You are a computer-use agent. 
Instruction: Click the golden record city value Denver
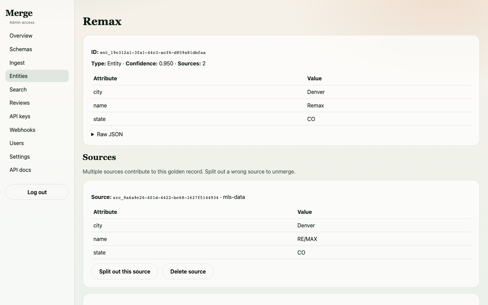click(x=316, y=92)
